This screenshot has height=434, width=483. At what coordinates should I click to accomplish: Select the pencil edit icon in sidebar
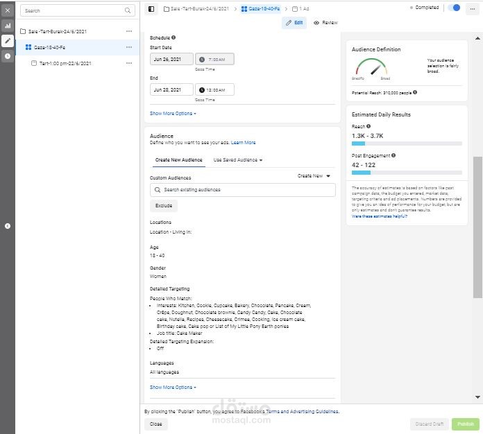coord(8,41)
